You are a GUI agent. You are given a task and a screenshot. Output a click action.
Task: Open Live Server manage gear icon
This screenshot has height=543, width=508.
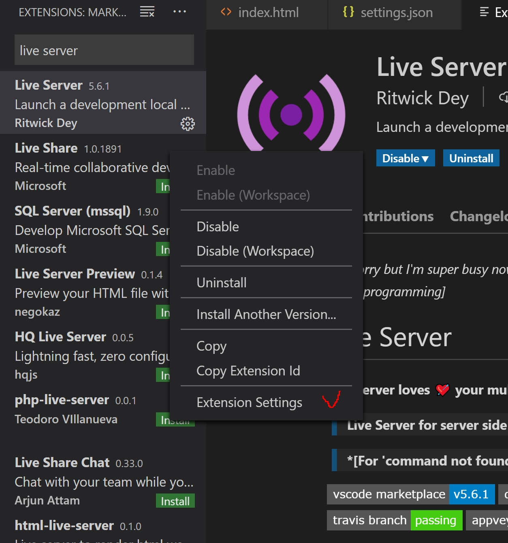point(188,124)
